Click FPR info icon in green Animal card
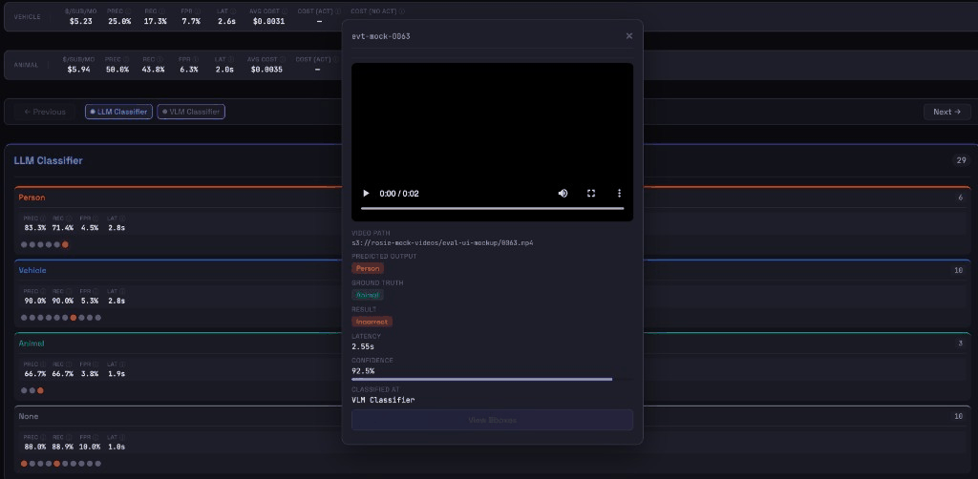The image size is (978, 479). coord(96,364)
